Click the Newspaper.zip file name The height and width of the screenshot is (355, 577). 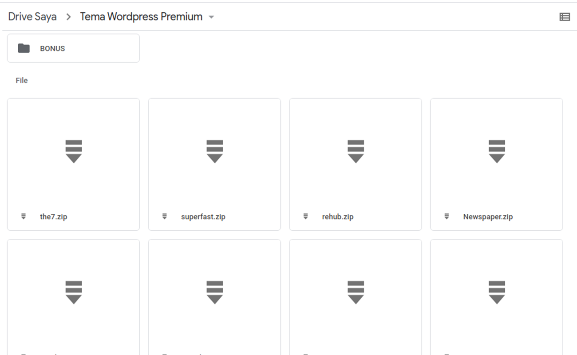pos(488,217)
